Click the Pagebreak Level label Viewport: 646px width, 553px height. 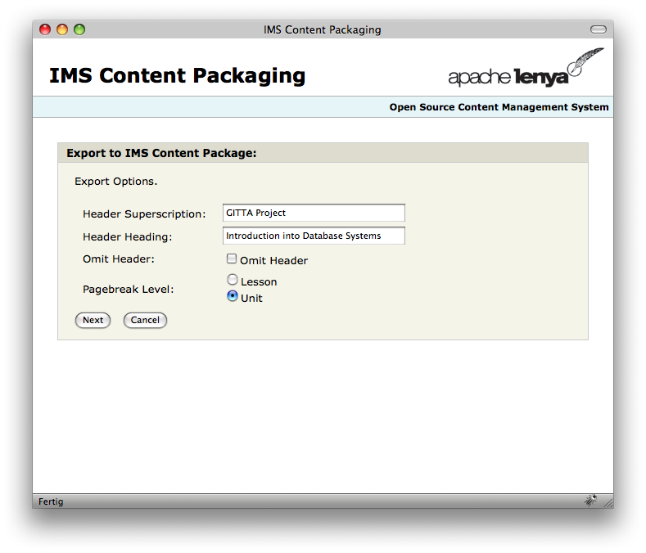point(129,290)
